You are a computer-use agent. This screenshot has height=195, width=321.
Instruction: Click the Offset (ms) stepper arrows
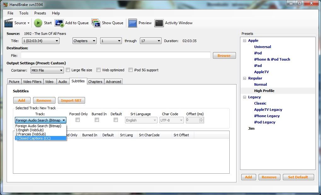[x=201, y=120]
